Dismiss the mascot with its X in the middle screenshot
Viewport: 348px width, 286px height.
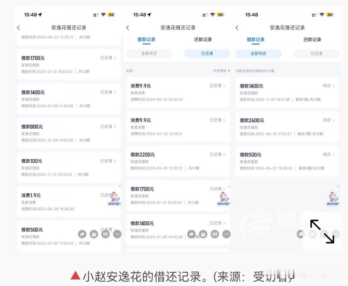point(229,186)
